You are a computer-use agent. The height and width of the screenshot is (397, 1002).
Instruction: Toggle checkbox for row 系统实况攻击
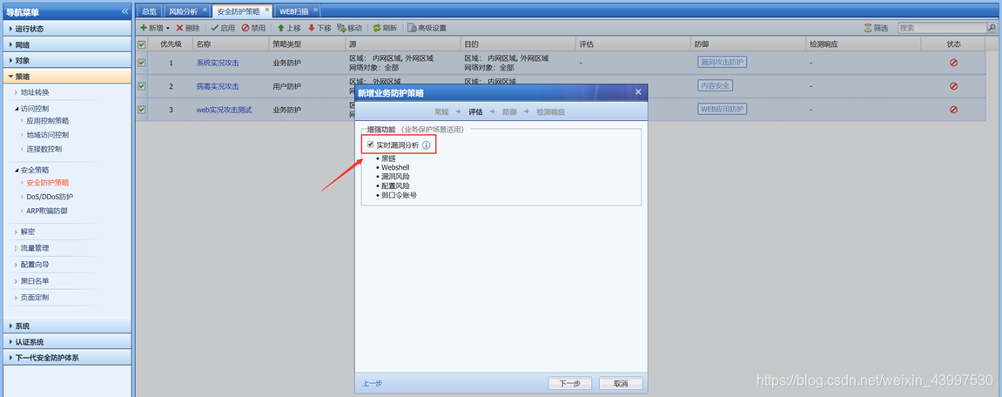142,63
